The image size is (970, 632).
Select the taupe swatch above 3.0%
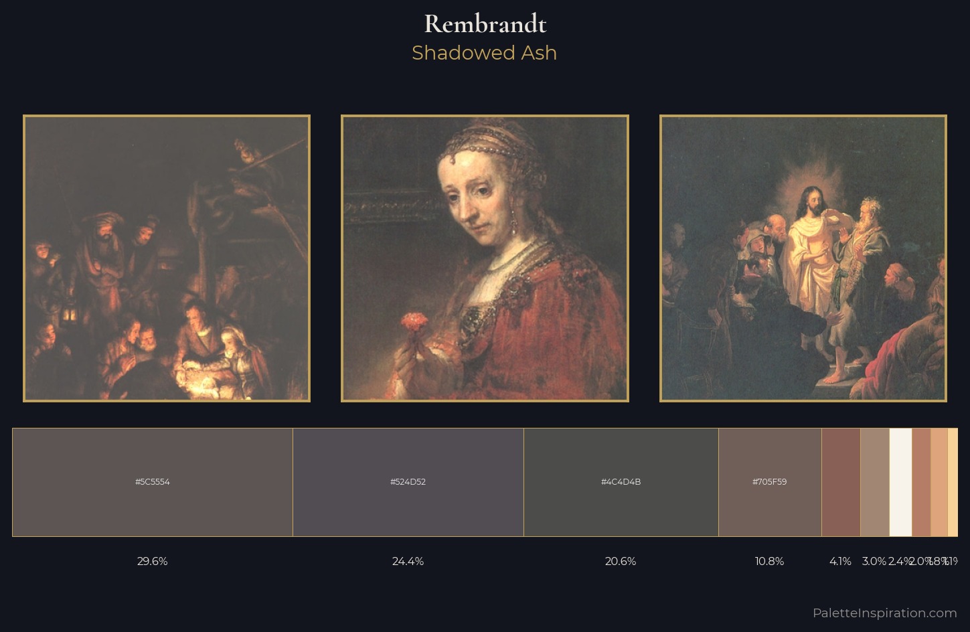pyautogui.click(x=875, y=482)
